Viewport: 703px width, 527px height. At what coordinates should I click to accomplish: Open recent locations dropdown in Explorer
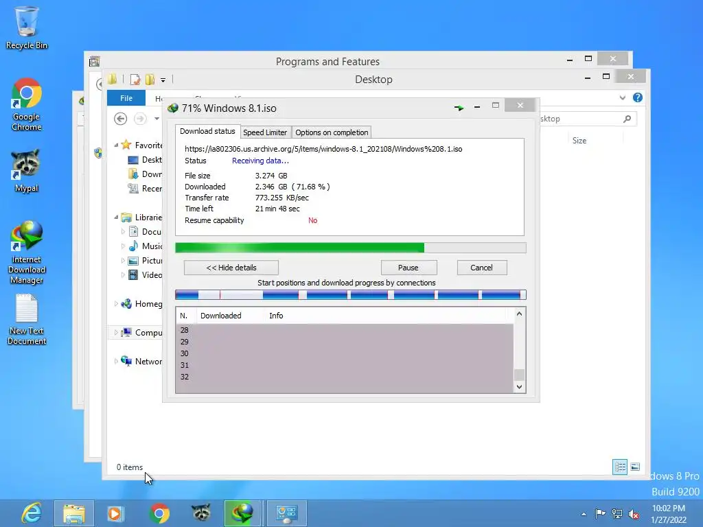(x=157, y=119)
